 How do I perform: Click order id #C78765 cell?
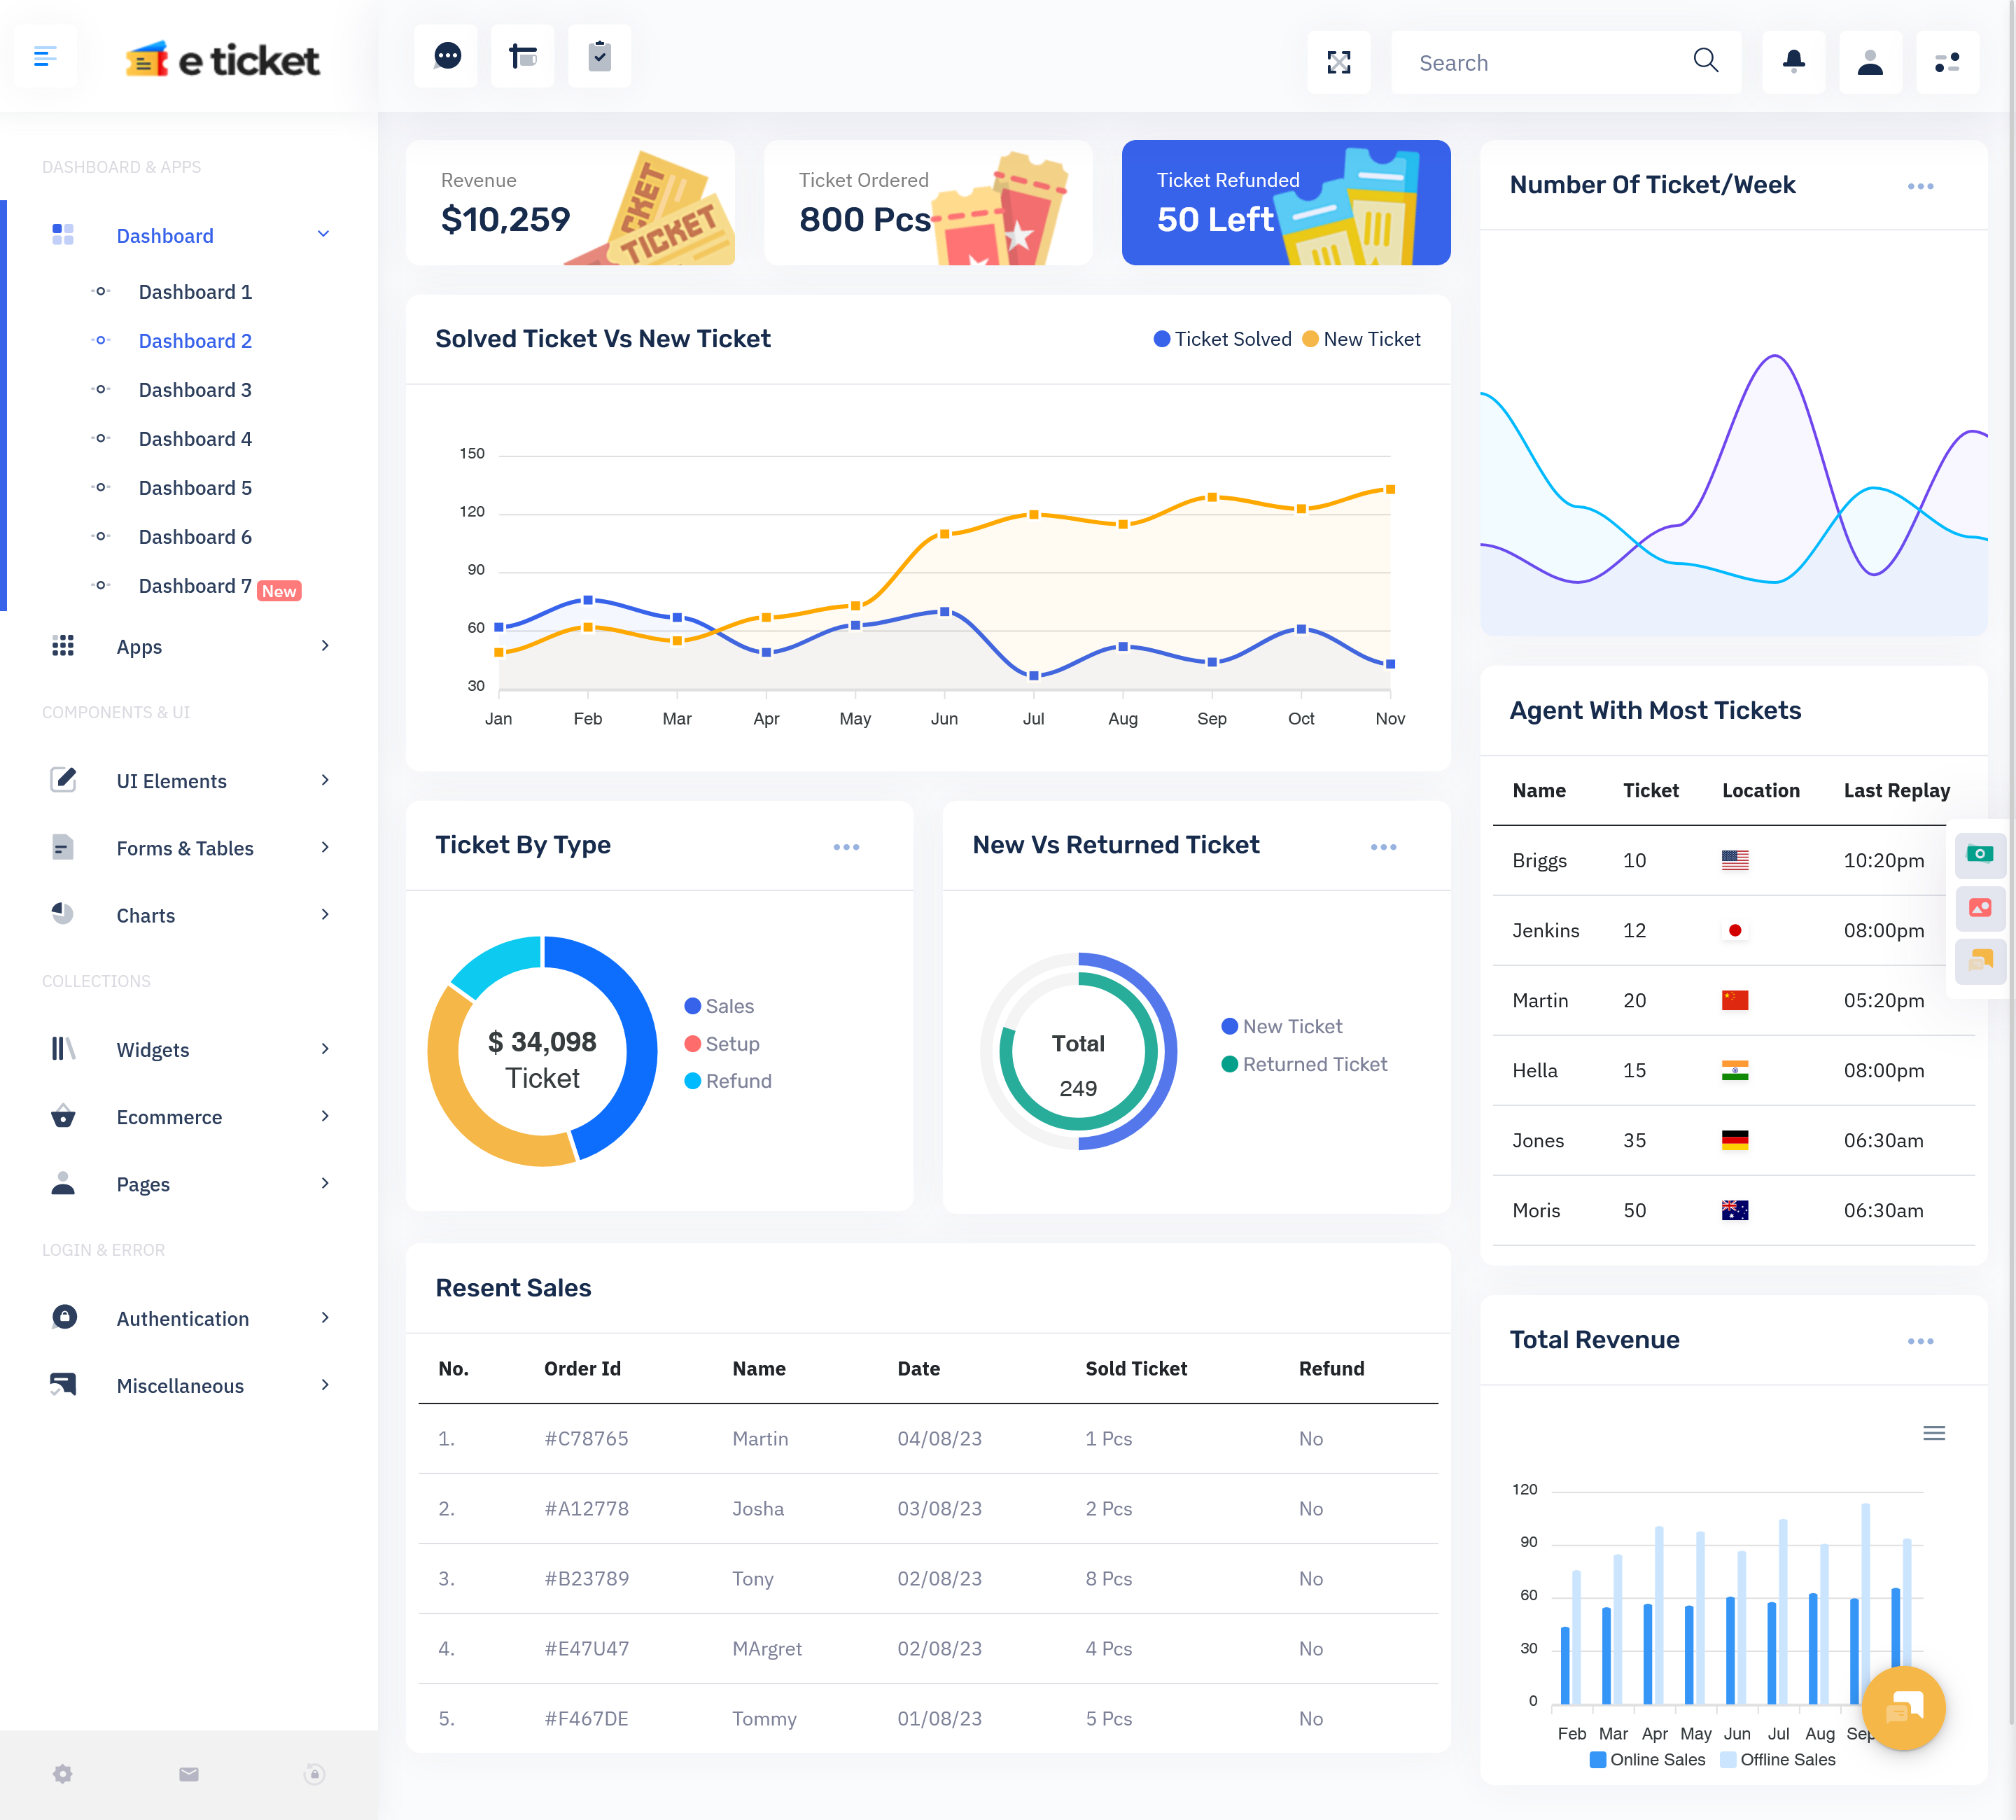[586, 1438]
